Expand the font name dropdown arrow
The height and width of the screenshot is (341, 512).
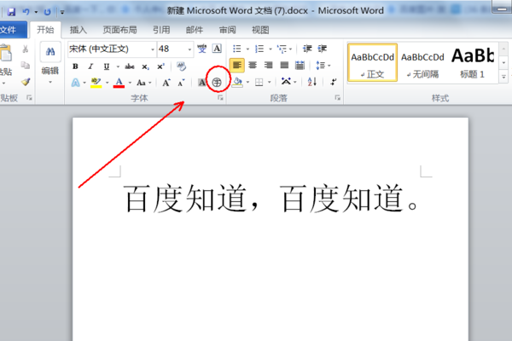153,49
